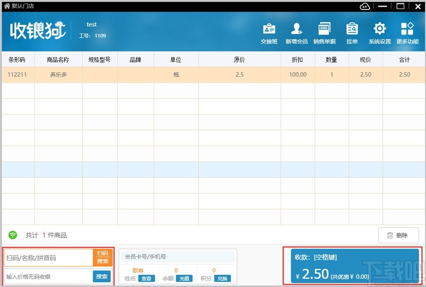Click the 收银狗 logo

click(x=38, y=30)
